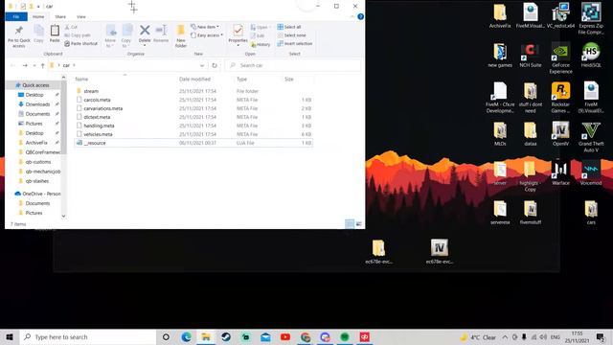Open the Move to dropdown
This screenshot has height=345, width=613.
[110, 36]
